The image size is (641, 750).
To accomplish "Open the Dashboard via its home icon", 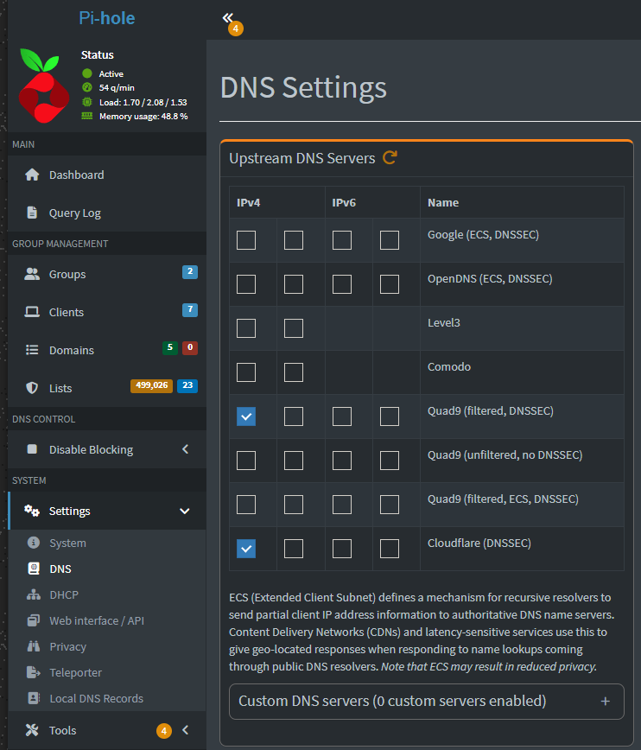I will click(32, 175).
